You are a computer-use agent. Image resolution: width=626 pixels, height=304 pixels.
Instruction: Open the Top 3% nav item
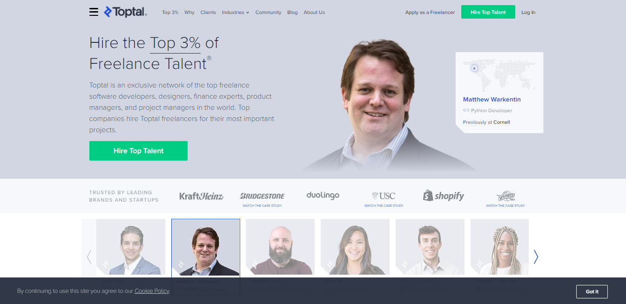click(170, 13)
